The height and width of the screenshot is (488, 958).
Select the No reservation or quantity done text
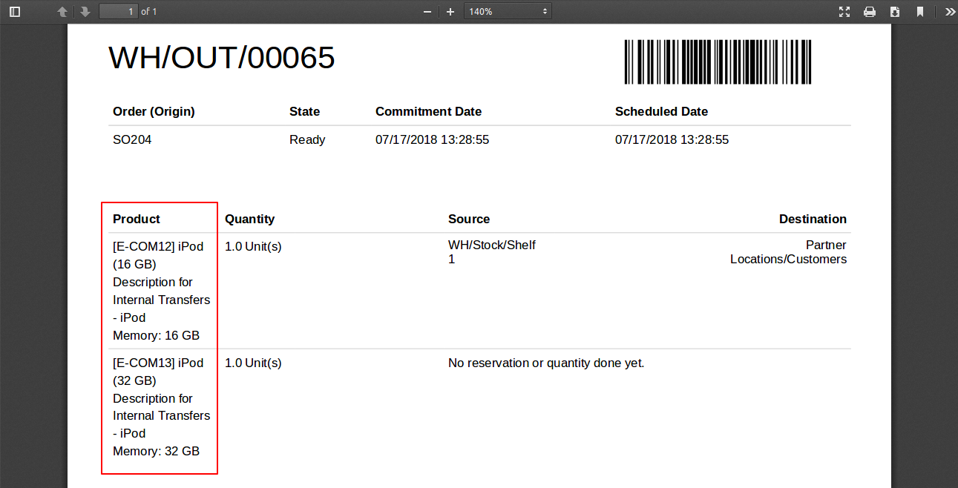click(546, 363)
